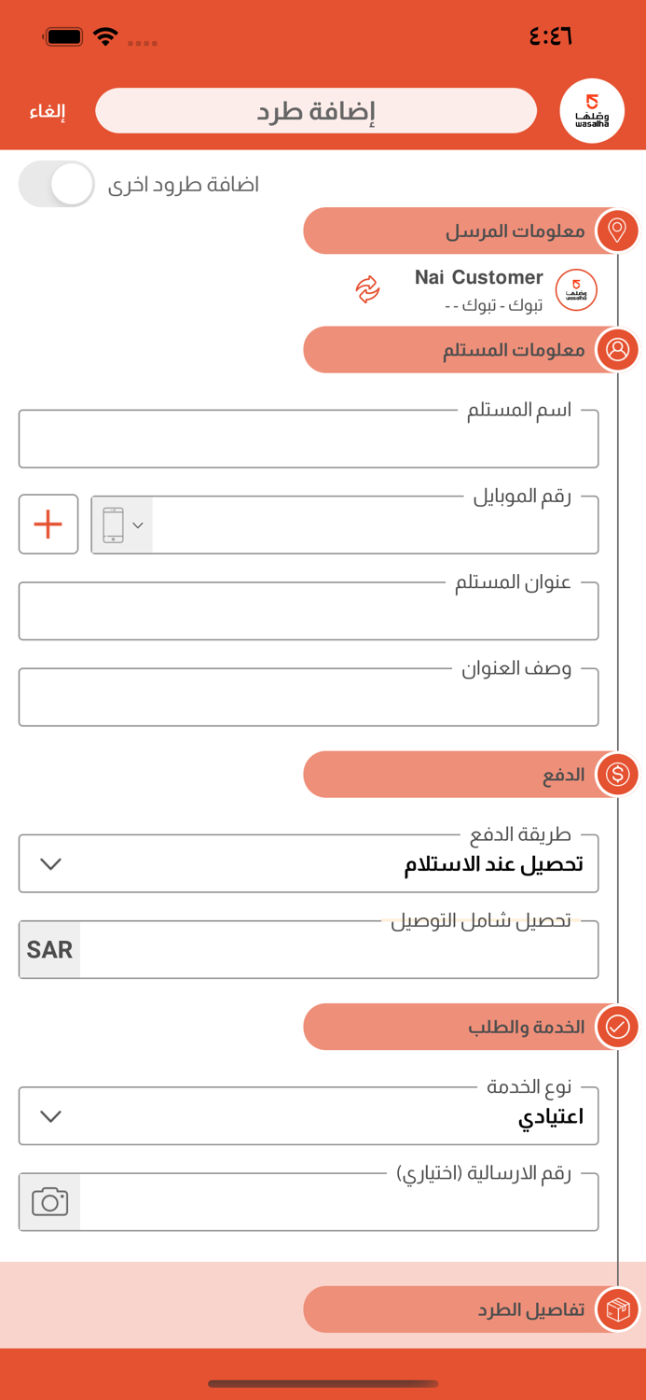Tap the plus button to add phone number

[48, 524]
